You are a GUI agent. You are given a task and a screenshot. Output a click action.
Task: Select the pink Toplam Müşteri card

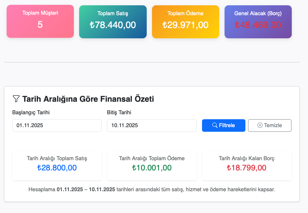[40, 21]
